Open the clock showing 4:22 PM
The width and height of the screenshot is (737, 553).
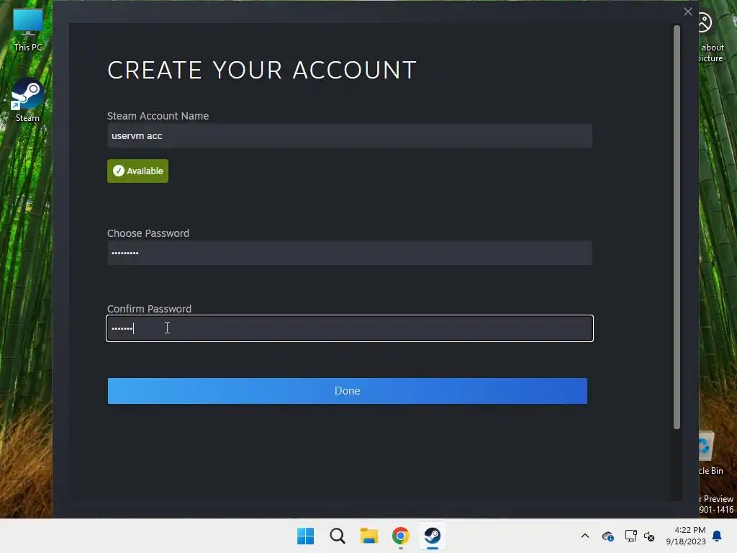[686, 536]
